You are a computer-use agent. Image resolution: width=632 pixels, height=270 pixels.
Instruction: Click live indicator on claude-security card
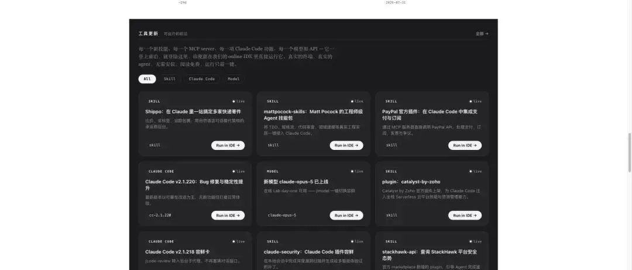(x=357, y=242)
